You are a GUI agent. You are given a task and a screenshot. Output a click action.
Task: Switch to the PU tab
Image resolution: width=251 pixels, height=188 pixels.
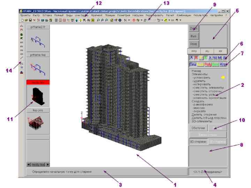click(207, 51)
